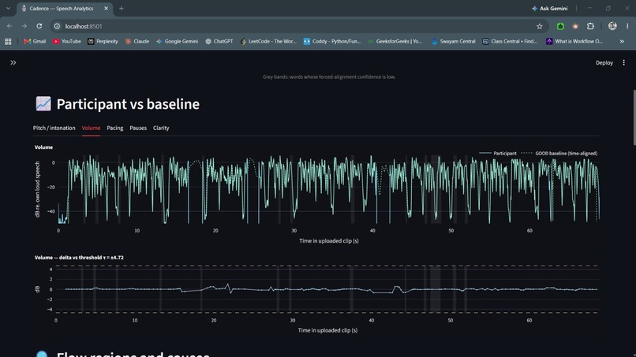Click the 'Volume — delta vs threshold' chart title

(79, 258)
